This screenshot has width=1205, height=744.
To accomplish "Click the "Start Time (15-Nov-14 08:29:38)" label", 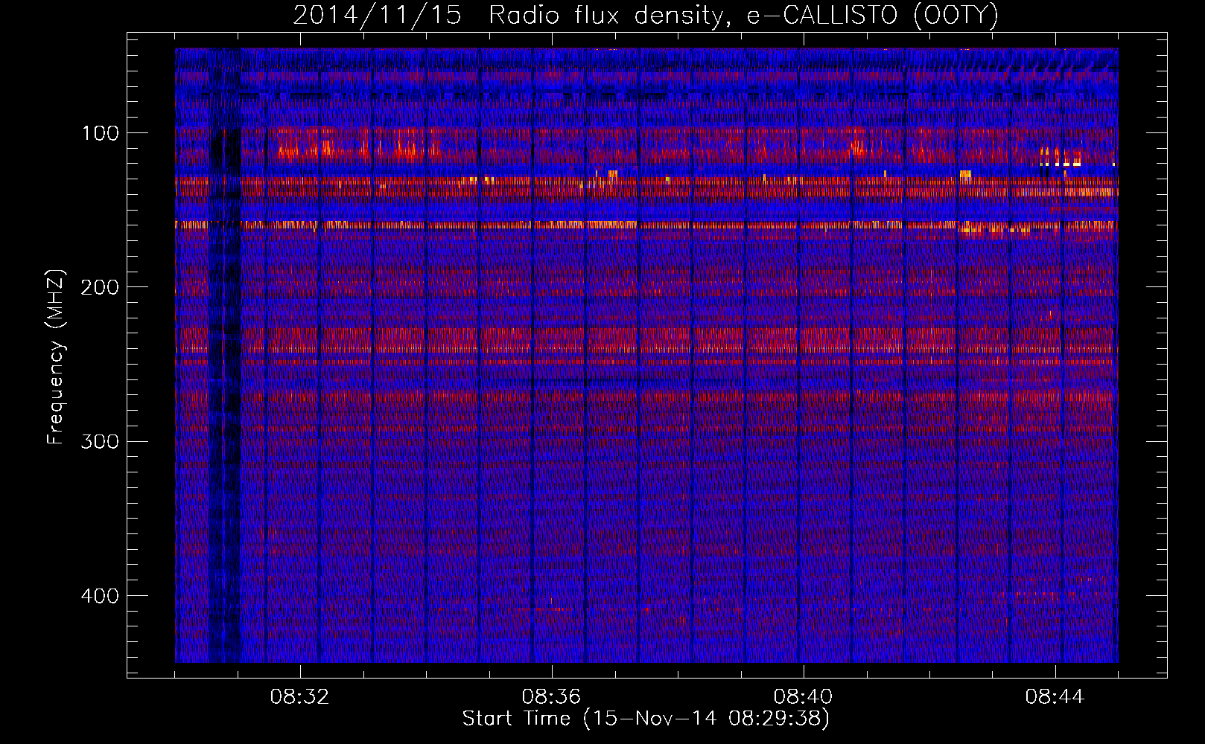I will pos(646,719).
